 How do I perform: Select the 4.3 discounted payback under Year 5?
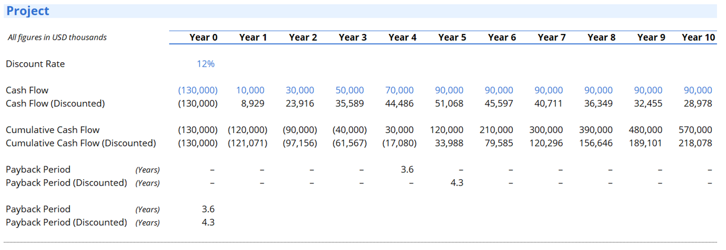[x=457, y=183]
